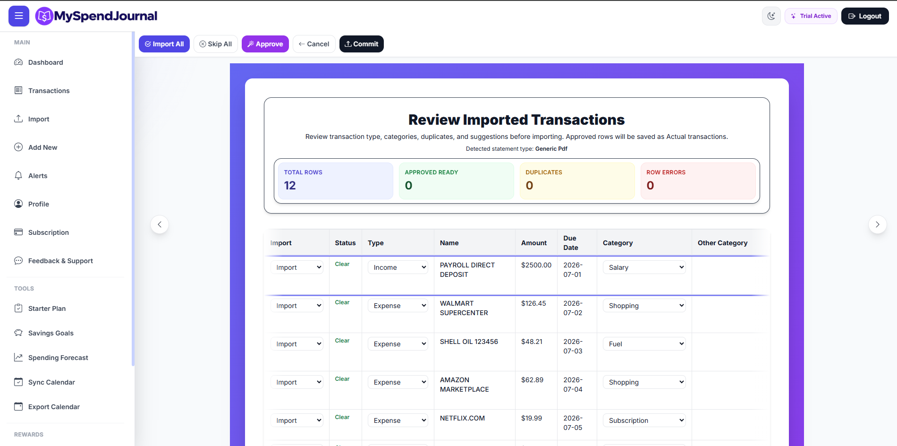
Task: Click the MySpendJournal logo
Action: (96, 16)
